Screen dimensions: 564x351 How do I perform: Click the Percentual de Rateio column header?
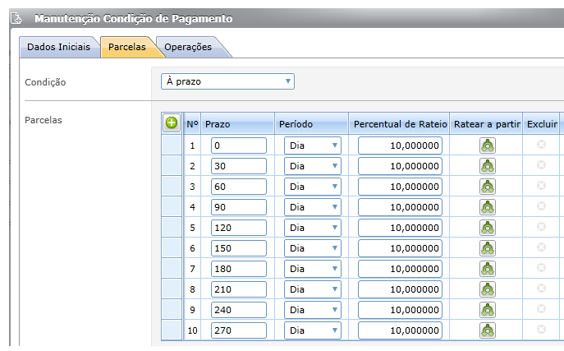[399, 124]
